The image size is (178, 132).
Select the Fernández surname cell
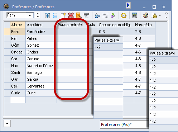(x=41, y=32)
